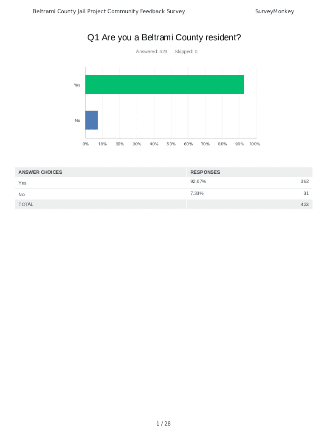This screenshot has height=435, width=327.
Task: Click the Q1 question heading
Action: 164,38
